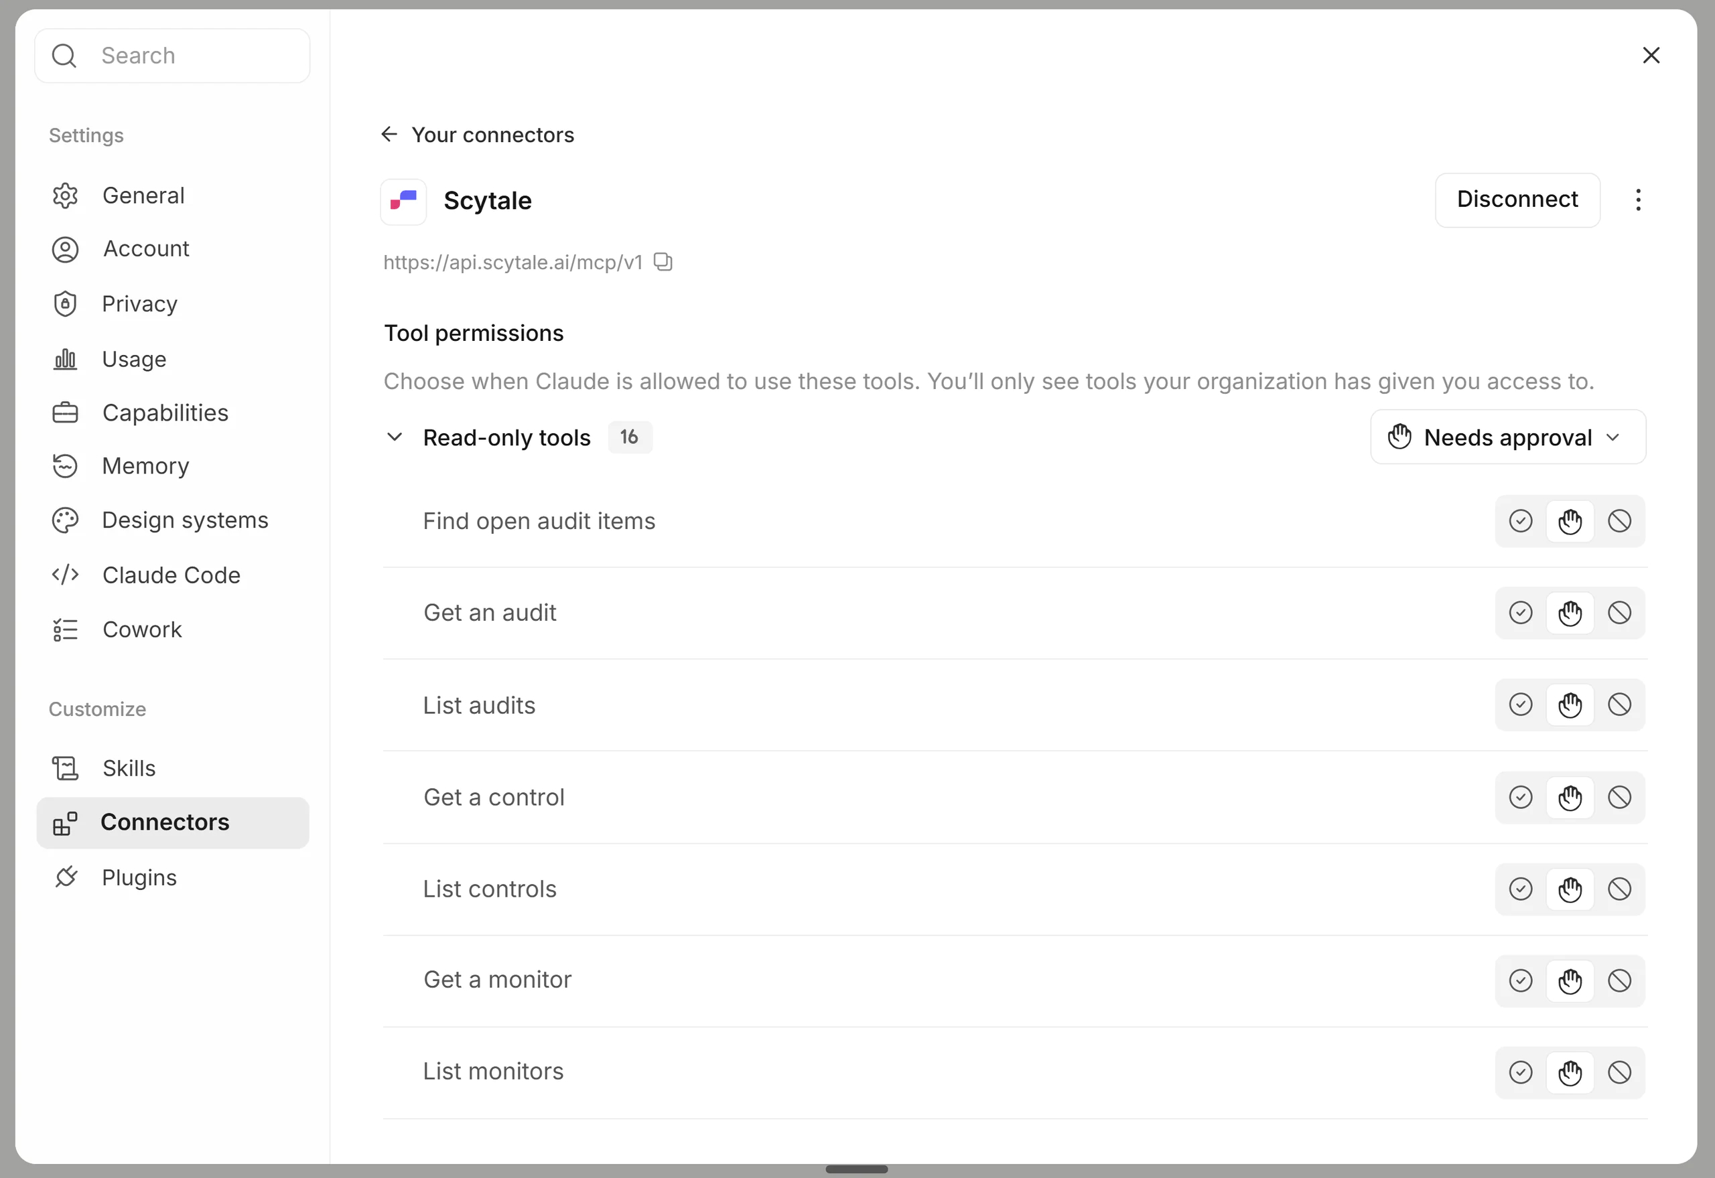Image resolution: width=1715 pixels, height=1178 pixels.
Task: Click the List controls tool name
Action: coord(490,889)
